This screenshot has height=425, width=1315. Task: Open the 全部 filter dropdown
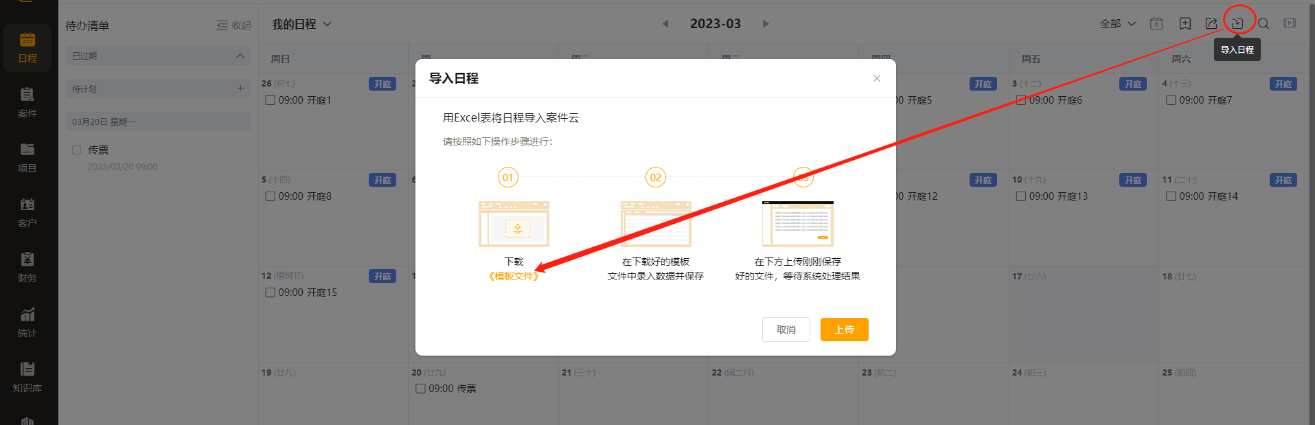point(1117,24)
